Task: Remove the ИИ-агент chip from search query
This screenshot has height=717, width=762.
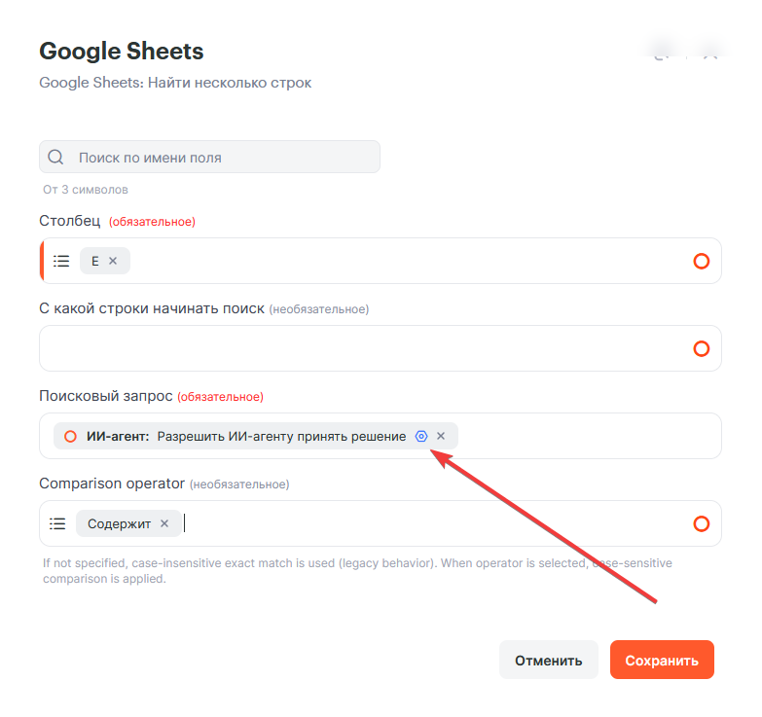Action: pos(441,436)
